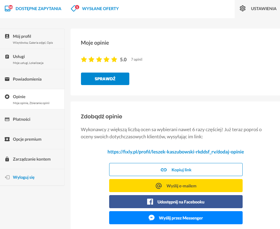Image resolution: width=280 pixels, height=229 pixels.
Task: Click the chain link icon in Kopiuj link
Action: coord(164,170)
